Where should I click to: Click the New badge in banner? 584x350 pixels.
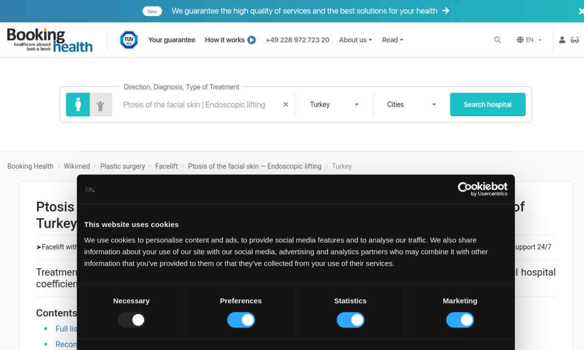(152, 11)
